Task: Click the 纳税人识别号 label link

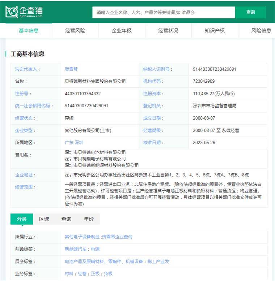Action: [x=156, y=69]
